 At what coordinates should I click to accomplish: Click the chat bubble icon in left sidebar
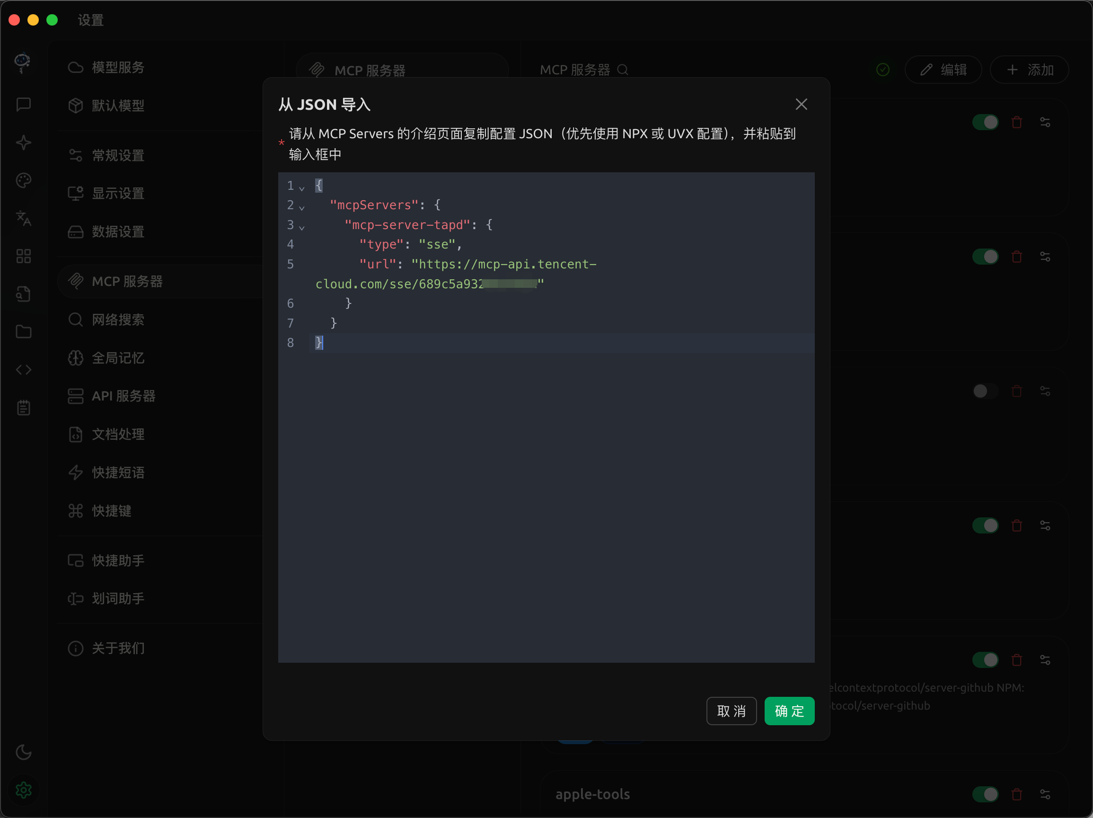point(23,104)
